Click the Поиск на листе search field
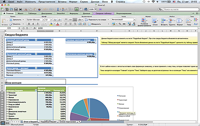 (181, 9)
